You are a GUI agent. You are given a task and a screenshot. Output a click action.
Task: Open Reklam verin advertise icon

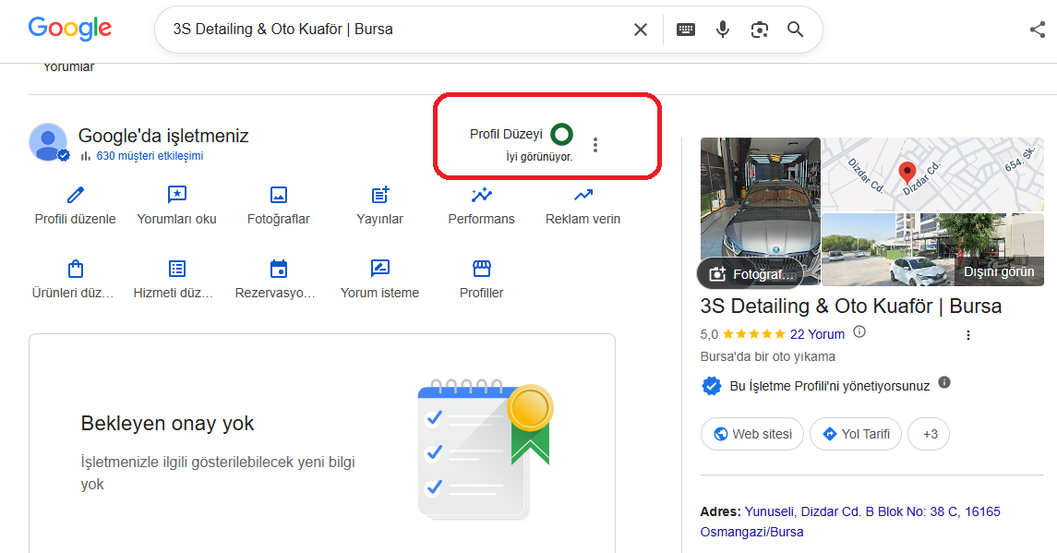coord(583,195)
